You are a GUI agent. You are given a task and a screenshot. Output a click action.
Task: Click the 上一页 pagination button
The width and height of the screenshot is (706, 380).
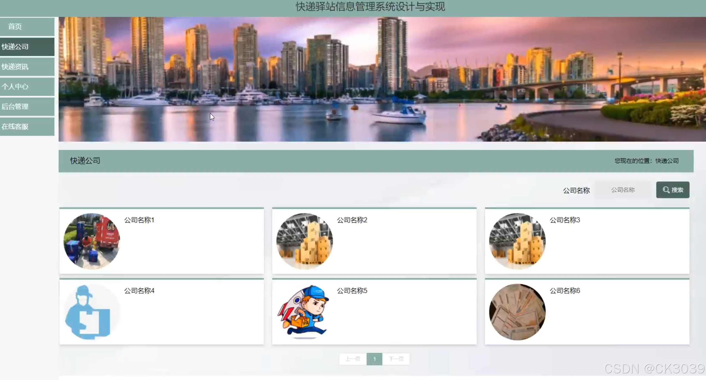[x=353, y=359]
